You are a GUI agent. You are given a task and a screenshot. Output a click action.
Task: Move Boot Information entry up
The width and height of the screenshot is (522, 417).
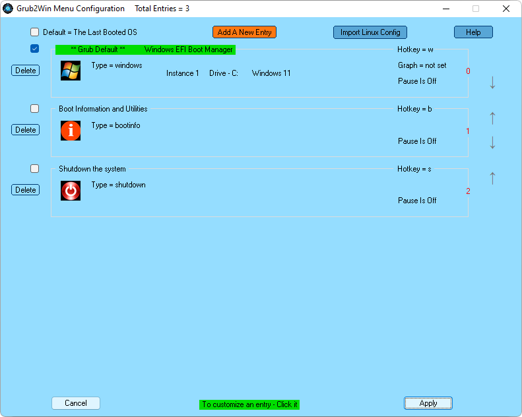click(492, 118)
